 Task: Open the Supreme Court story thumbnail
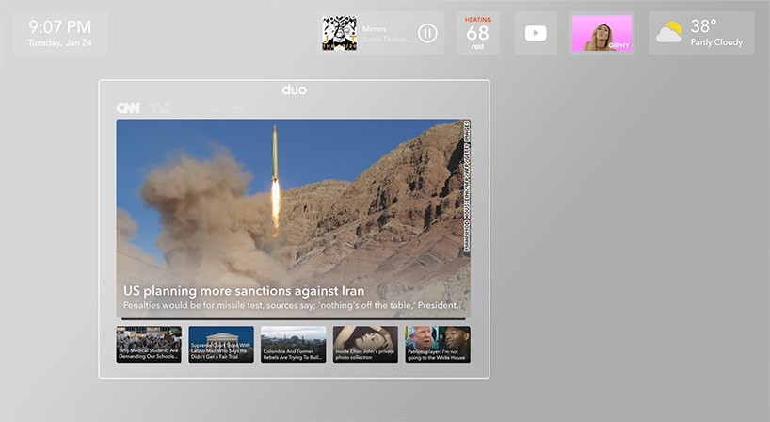221,345
